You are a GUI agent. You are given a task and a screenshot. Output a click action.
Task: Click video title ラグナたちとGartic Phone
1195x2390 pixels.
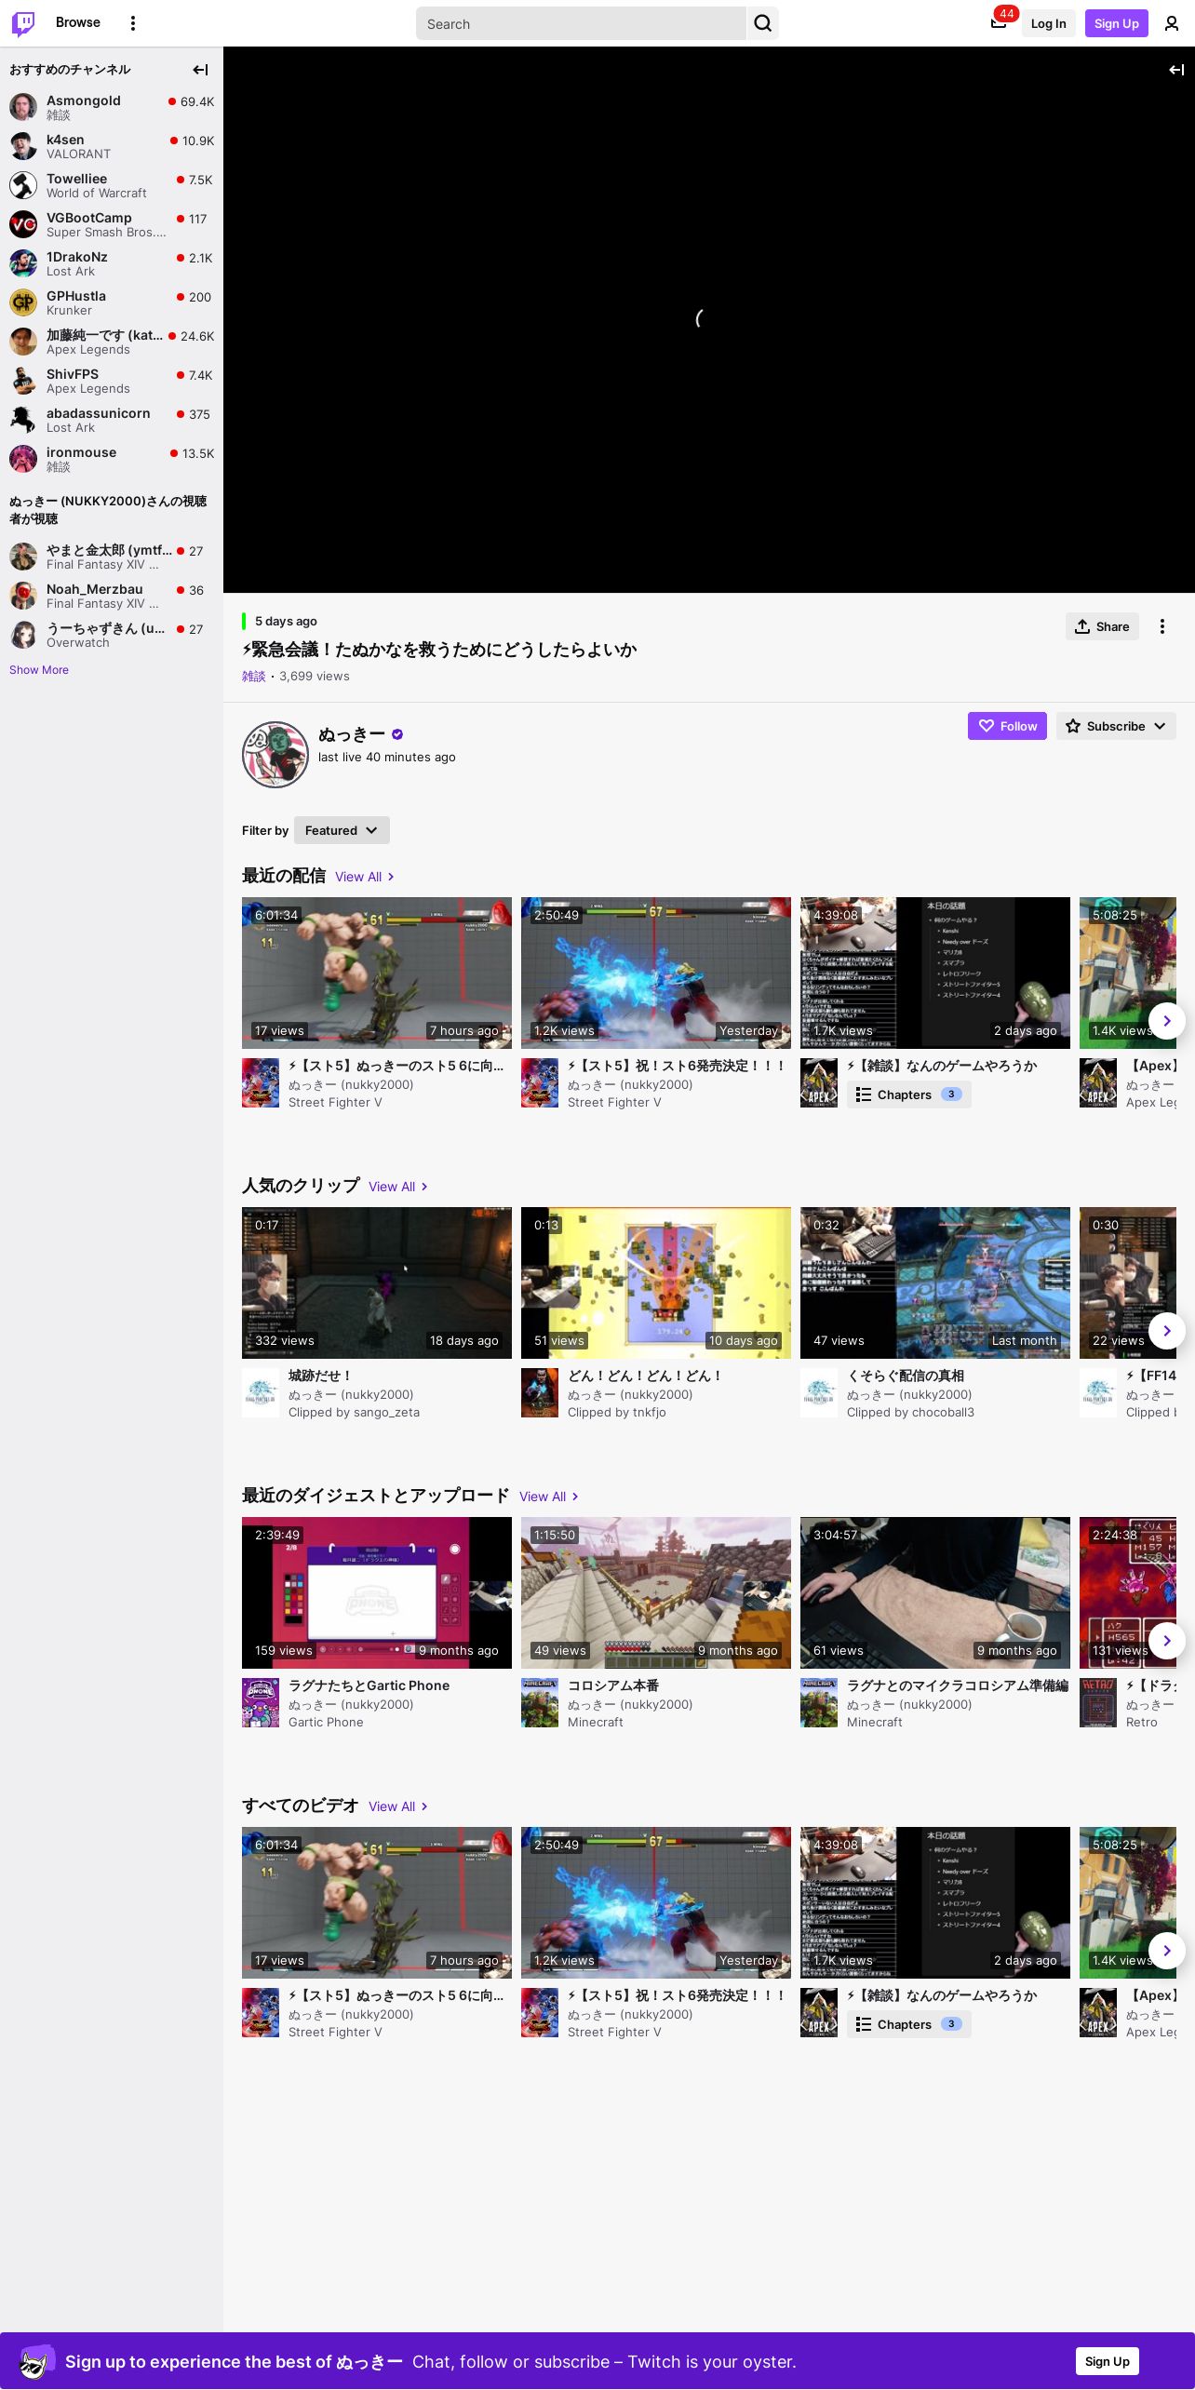[x=369, y=1685]
